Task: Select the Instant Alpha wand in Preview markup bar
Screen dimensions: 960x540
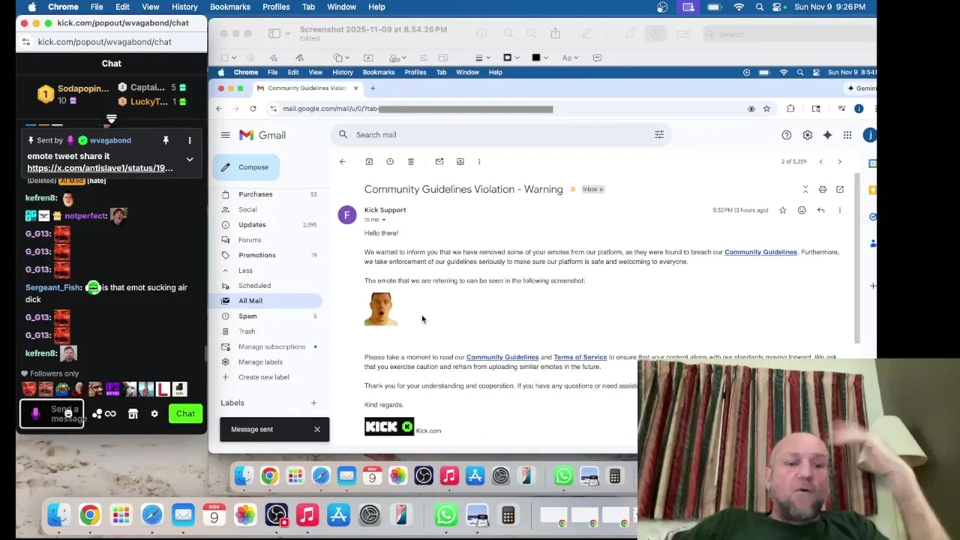Action: point(250,58)
